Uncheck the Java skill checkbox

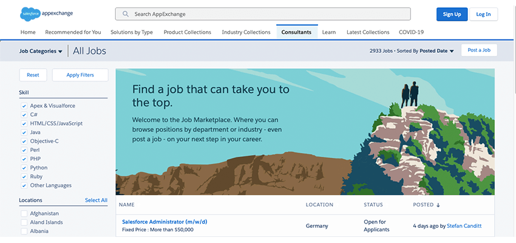[24, 132]
